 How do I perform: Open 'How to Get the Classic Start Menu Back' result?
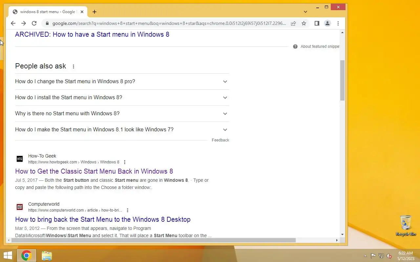coord(94,171)
